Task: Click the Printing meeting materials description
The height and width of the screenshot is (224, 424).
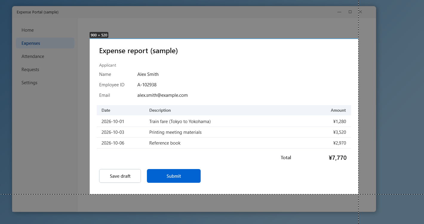Action: (176, 132)
